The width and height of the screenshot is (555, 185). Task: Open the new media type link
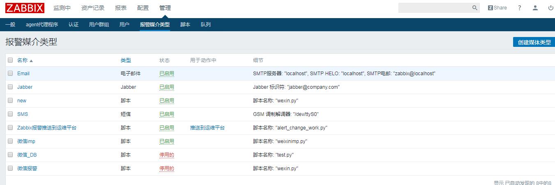pyautogui.click(x=22, y=101)
